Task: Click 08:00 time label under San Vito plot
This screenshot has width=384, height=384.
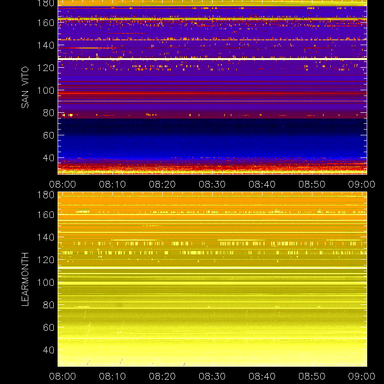Action: pyautogui.click(x=62, y=184)
